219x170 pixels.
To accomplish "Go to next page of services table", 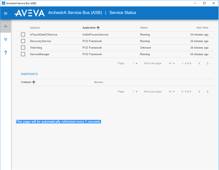I will point(208,64).
